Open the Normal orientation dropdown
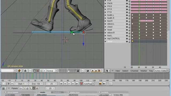 52,71
